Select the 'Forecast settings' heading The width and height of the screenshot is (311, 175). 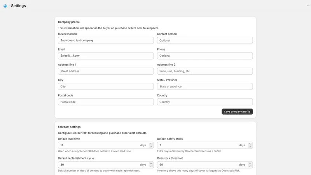(x=69, y=127)
